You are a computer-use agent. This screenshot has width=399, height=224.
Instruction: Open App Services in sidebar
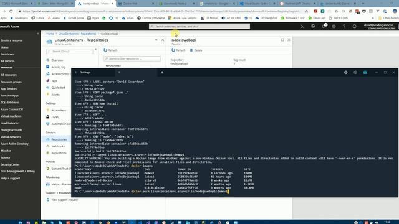9,88
